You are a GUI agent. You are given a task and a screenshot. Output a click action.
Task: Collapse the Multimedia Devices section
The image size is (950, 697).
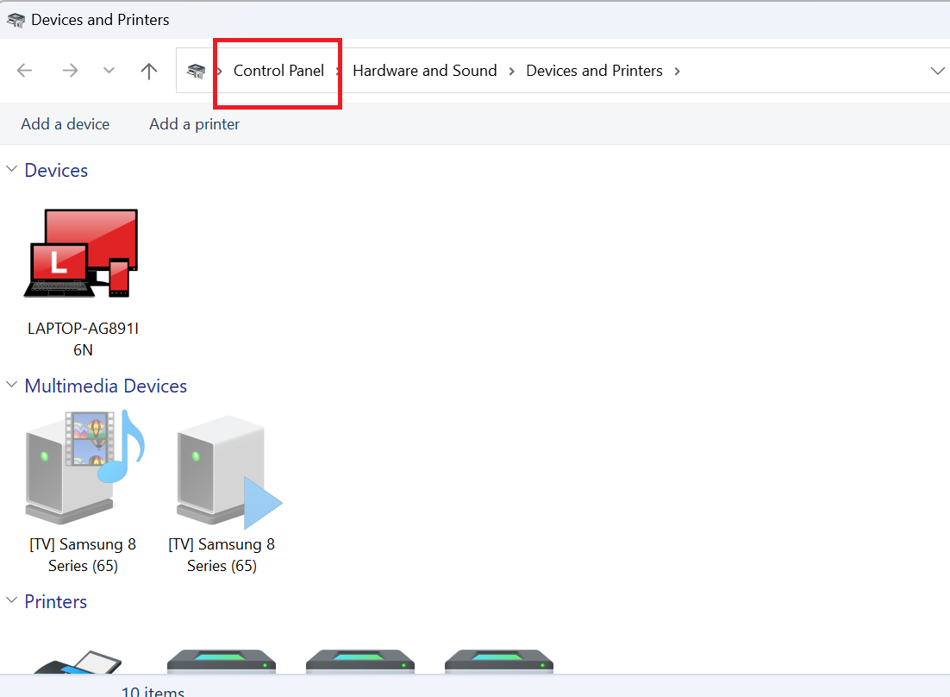[x=11, y=385]
